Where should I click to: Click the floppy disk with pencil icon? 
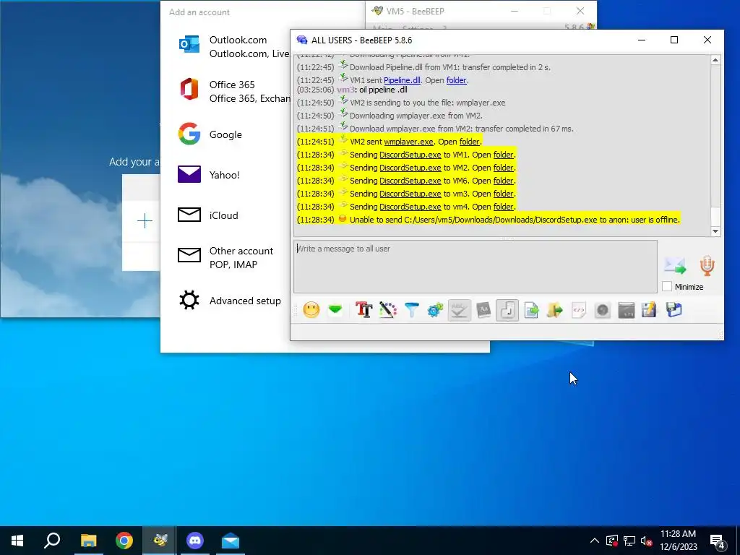click(x=649, y=310)
